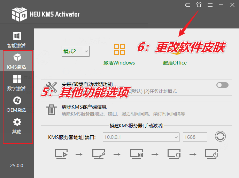Screen dimensions: 239x178
Task: Close the HEU KMS Activator window
Action: [232, 5]
